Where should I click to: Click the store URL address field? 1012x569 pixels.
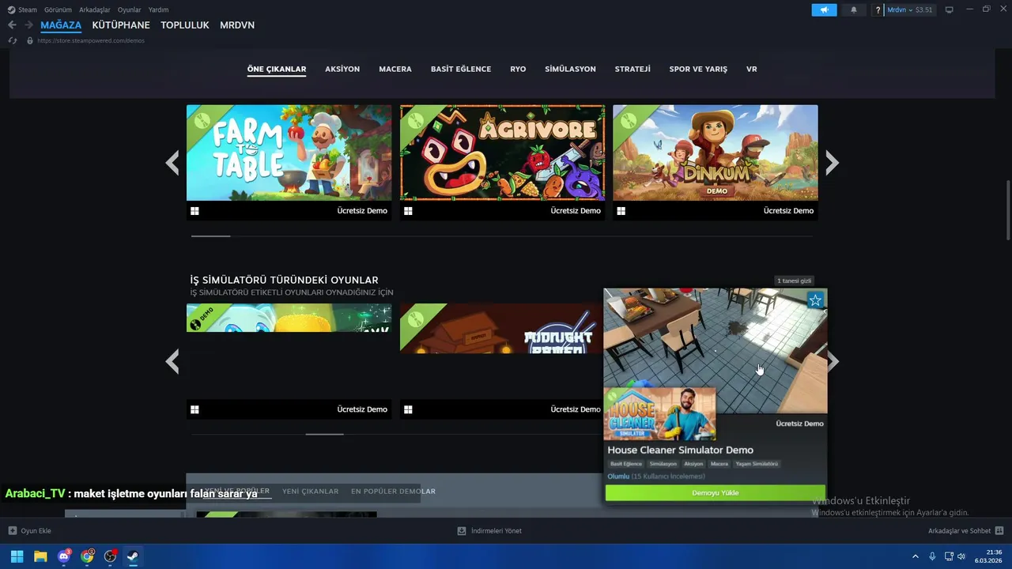[x=91, y=40]
